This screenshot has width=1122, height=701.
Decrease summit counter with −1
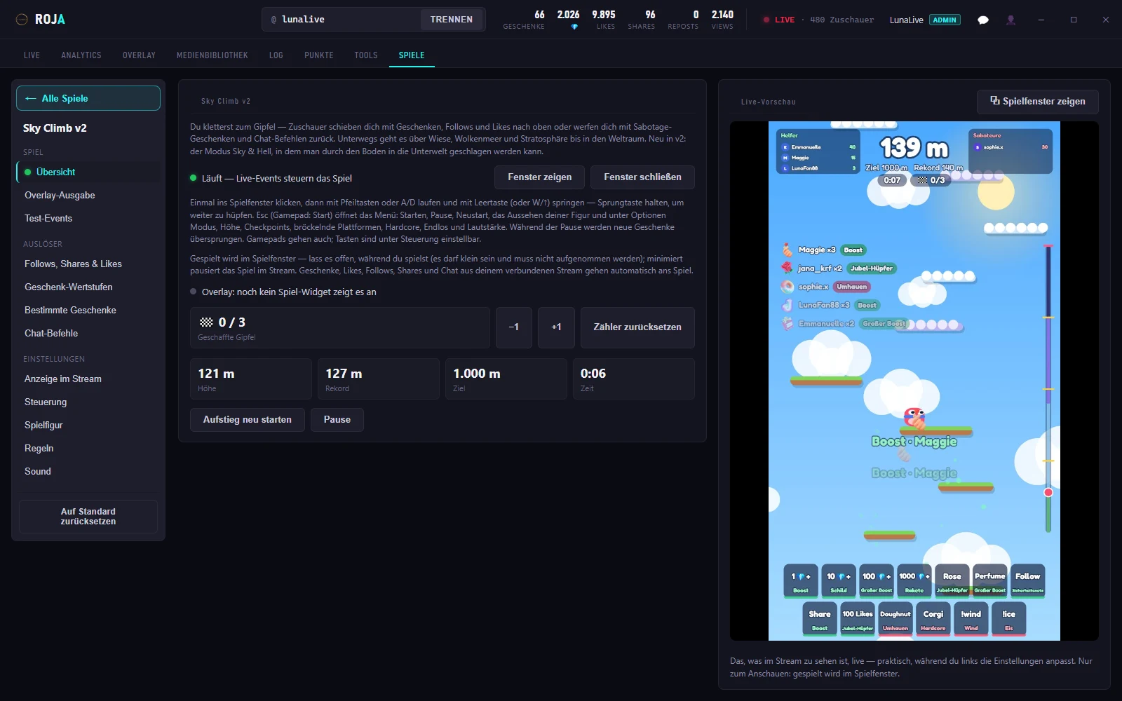pyautogui.click(x=514, y=327)
